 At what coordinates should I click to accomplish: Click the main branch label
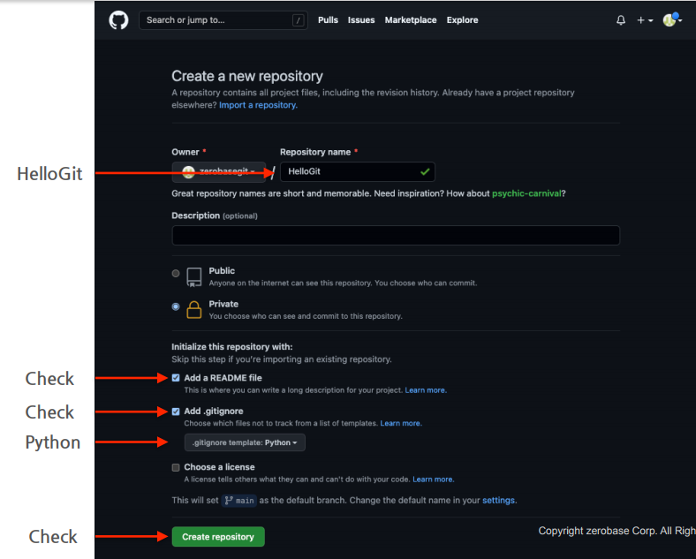point(239,501)
